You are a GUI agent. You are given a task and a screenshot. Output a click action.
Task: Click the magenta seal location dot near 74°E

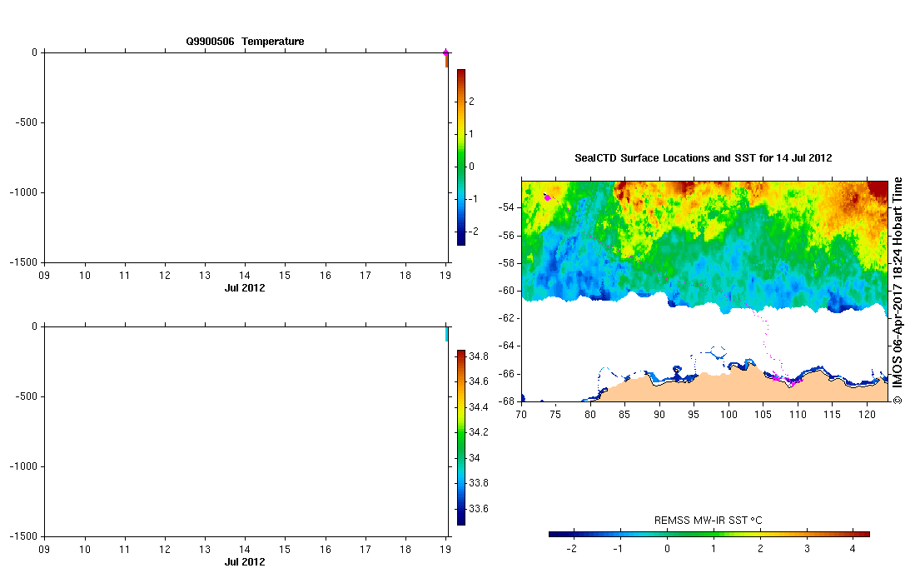click(547, 198)
